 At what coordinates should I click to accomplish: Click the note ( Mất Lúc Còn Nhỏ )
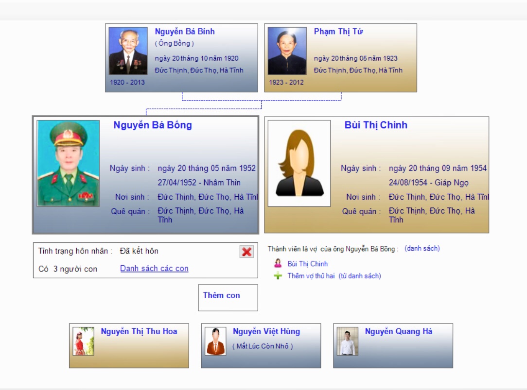pos(263,346)
